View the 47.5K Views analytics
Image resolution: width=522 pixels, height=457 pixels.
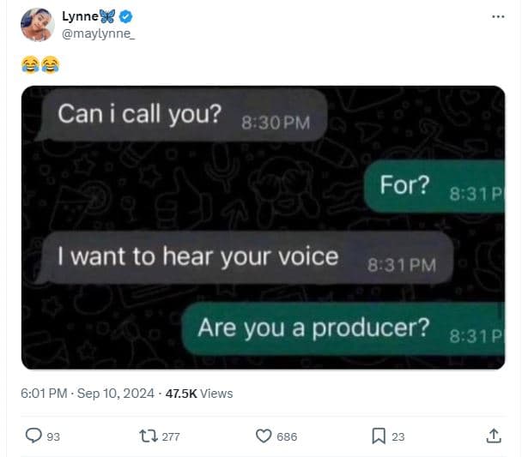coord(199,394)
